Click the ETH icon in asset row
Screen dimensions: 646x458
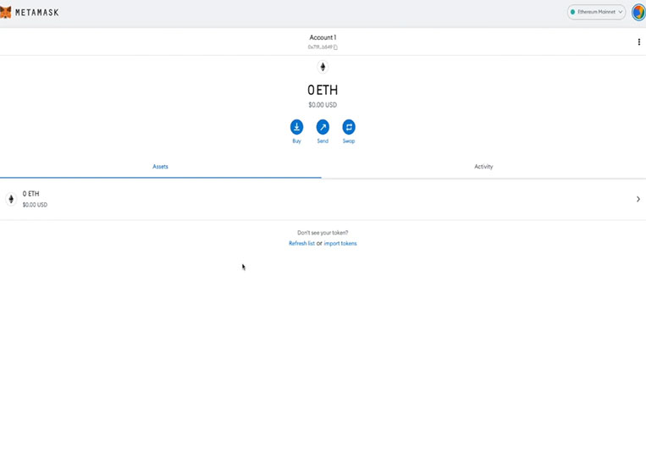pos(11,199)
